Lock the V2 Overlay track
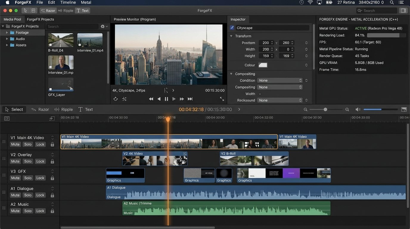Screen dimensions: 410x229 click(x=40, y=161)
